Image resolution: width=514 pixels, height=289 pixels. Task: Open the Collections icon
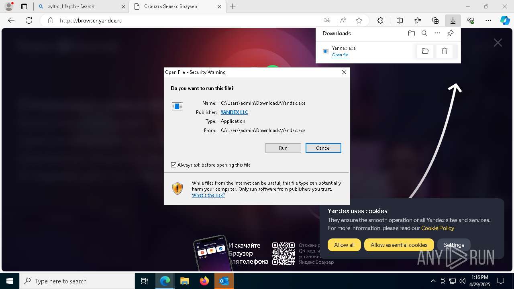435,20
